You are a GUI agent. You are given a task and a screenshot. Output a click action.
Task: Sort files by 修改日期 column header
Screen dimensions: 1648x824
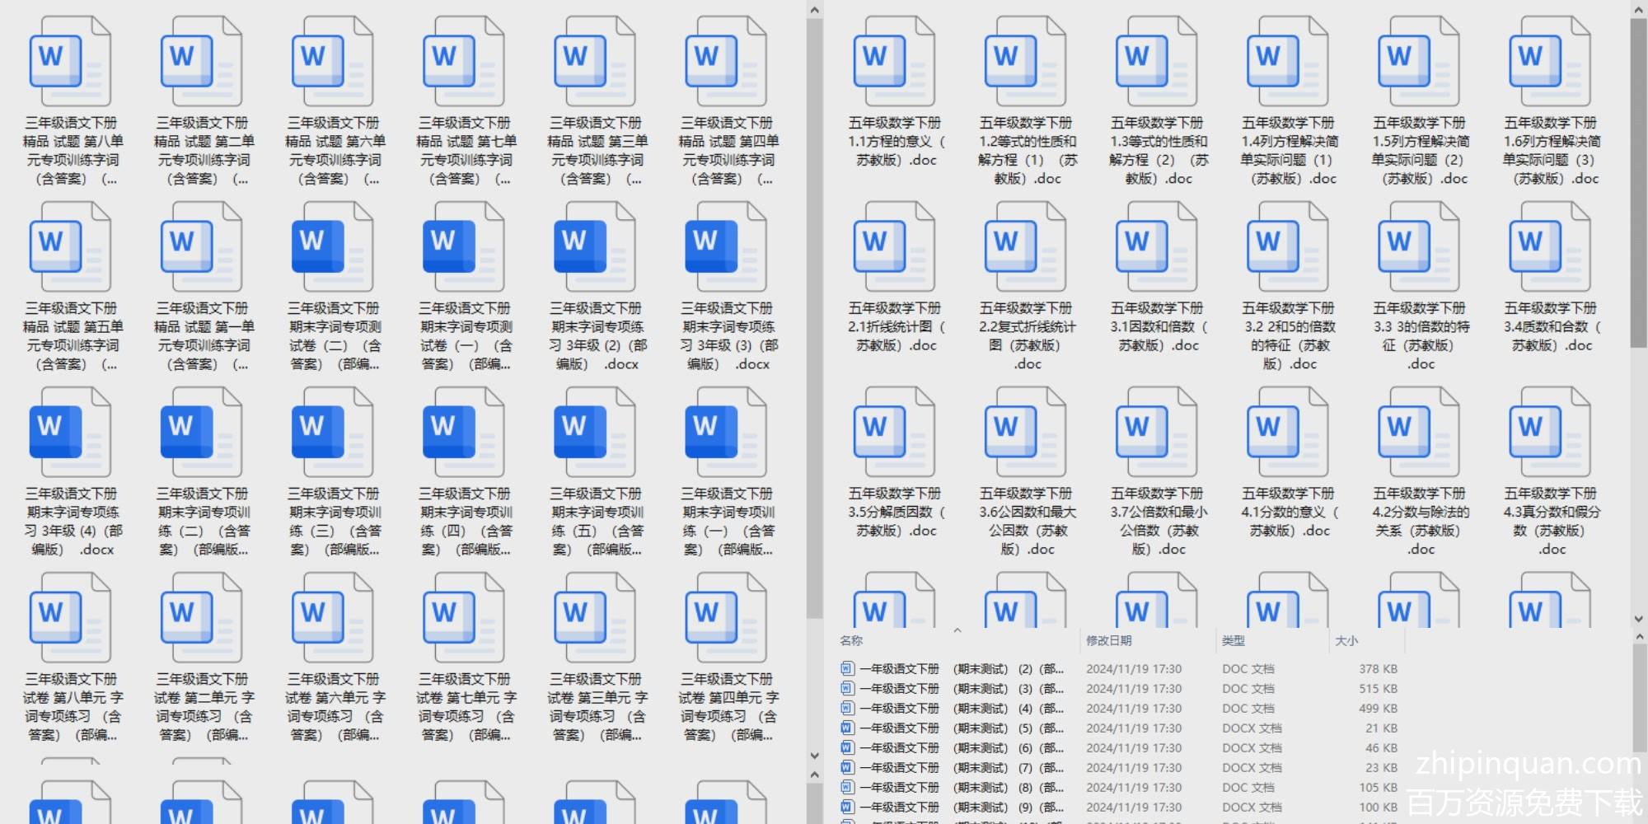pos(1108,640)
